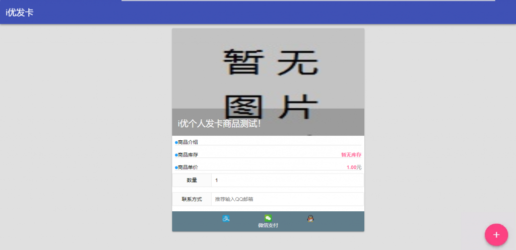516x250 pixels.
Task: Click the 联系方式 field label
Action: coord(192,200)
